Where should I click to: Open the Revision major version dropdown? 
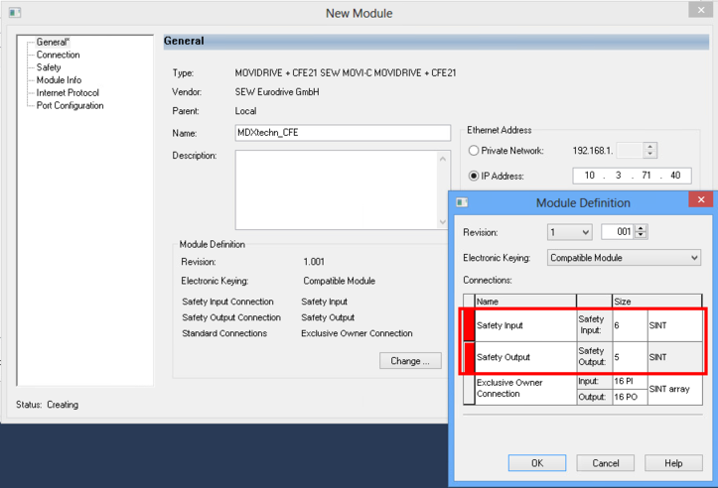[569, 232]
